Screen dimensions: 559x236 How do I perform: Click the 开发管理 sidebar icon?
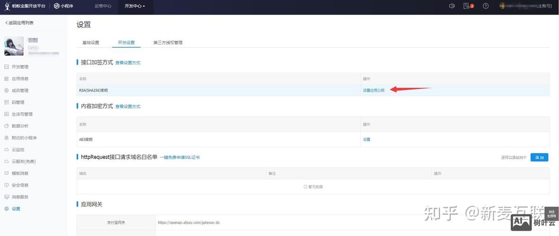pos(7,67)
